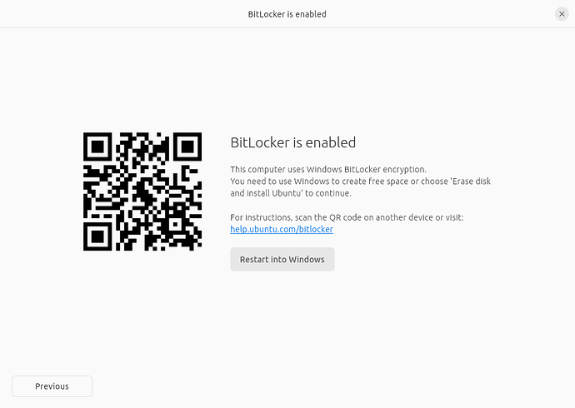Viewport: 575px width, 408px height.
Task: Click the 'and install Ubuntu' to continue' line
Action: (x=291, y=193)
